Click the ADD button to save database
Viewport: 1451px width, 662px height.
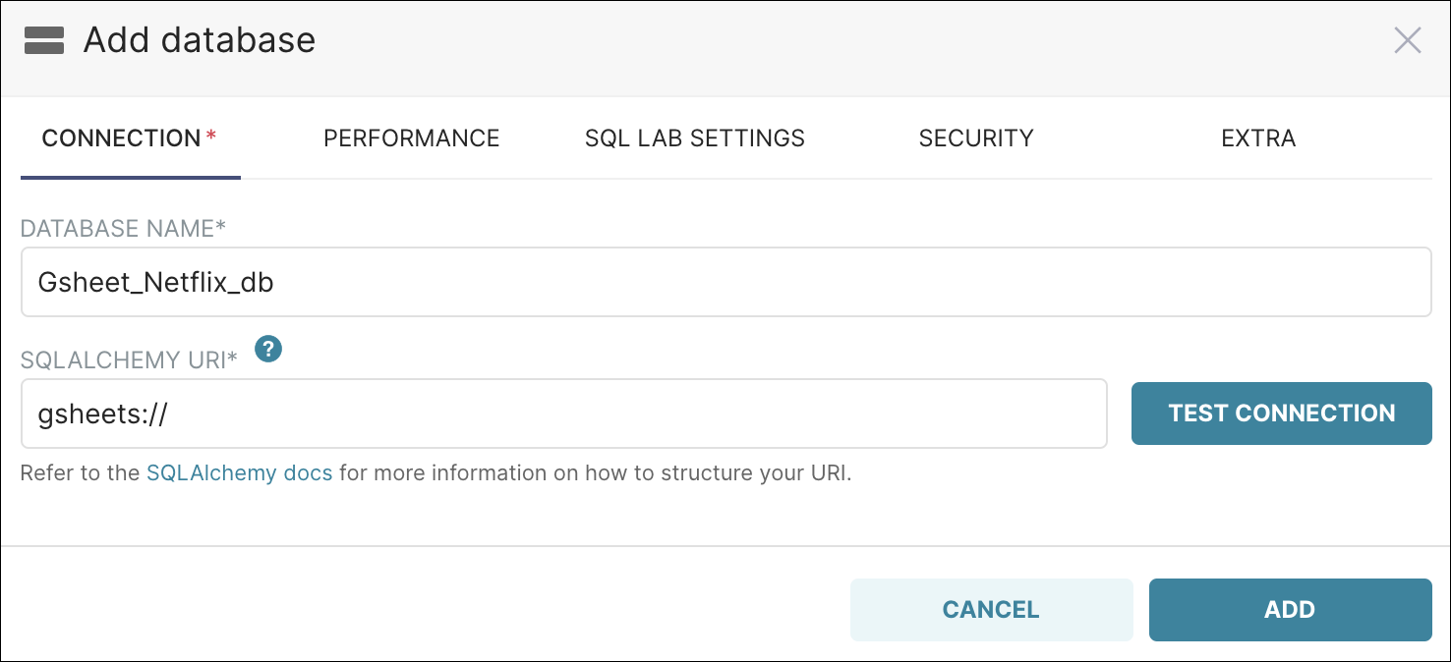coord(1290,609)
